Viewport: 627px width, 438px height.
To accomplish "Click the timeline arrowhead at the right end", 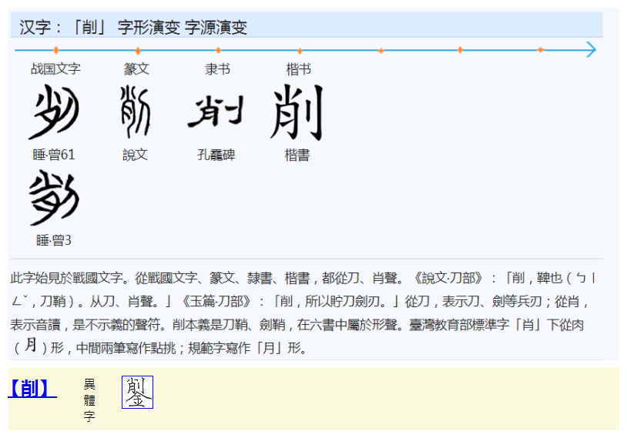I will [x=590, y=50].
